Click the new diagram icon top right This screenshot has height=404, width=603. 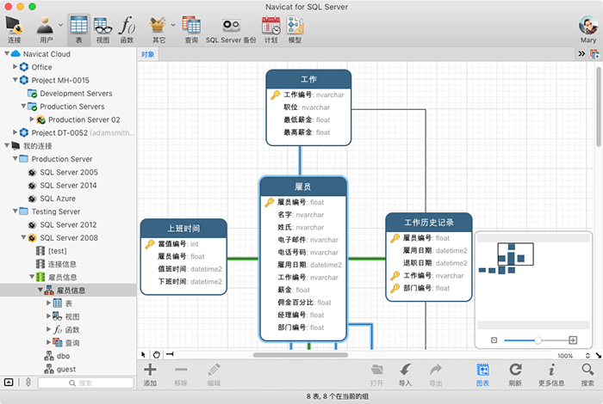(x=594, y=54)
